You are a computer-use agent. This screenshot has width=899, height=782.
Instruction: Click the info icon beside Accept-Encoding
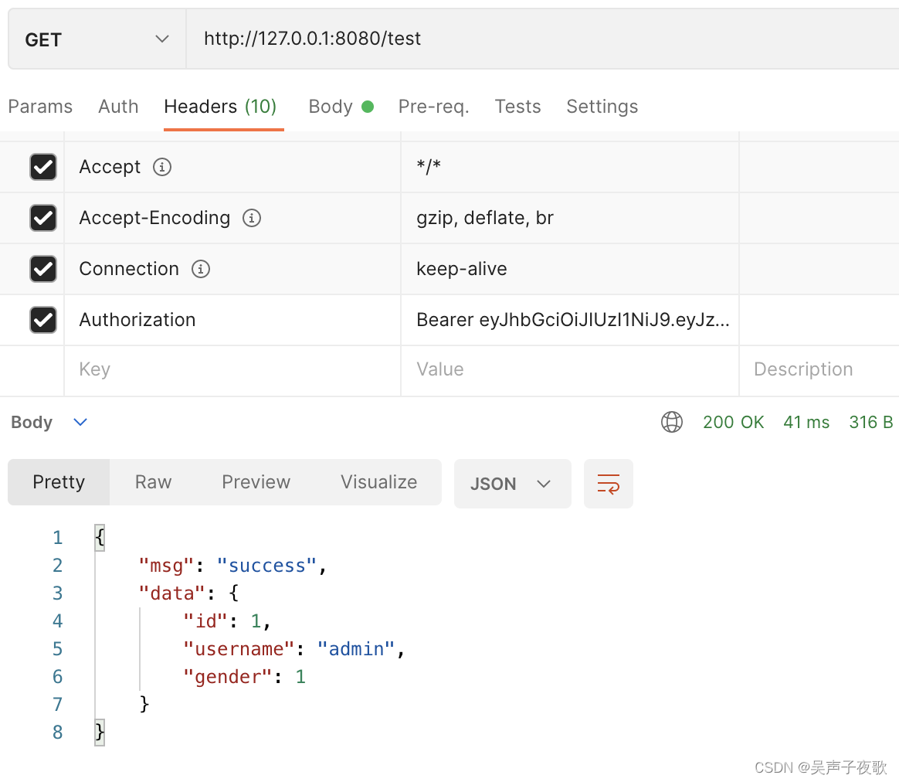pos(252,218)
